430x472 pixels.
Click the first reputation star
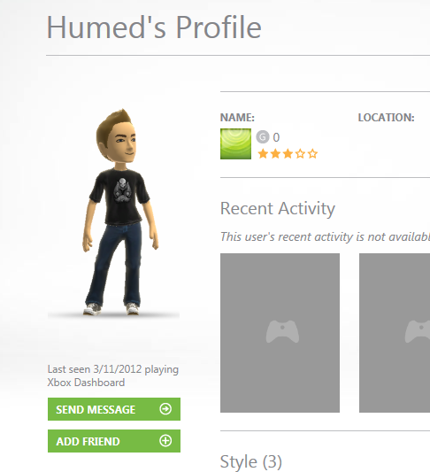tap(263, 154)
